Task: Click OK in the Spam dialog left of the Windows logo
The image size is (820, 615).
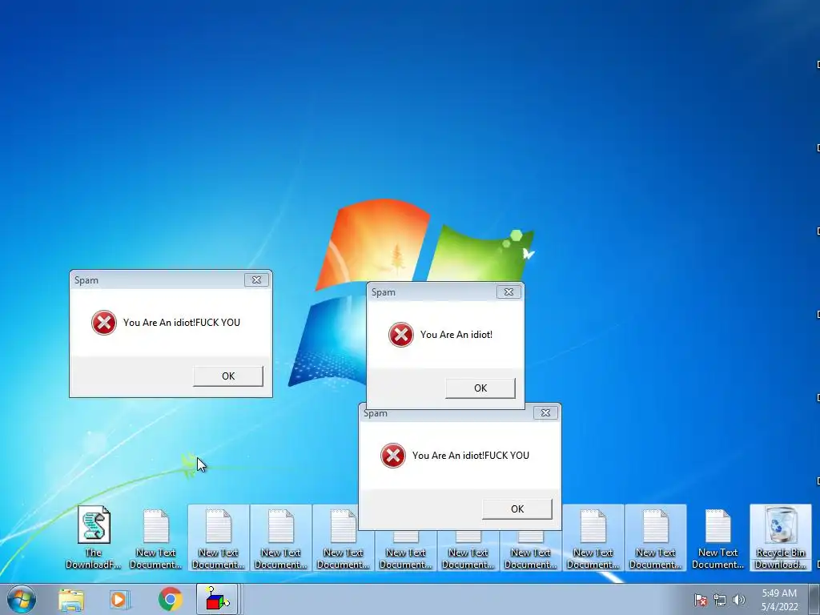Action: click(228, 376)
